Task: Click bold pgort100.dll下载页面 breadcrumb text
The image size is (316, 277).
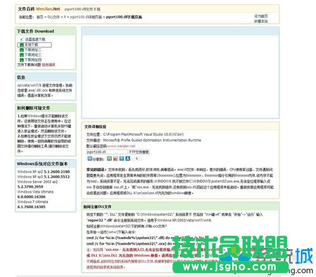Action: (x=124, y=17)
